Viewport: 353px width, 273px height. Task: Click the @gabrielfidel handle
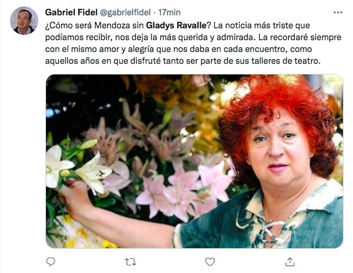[125, 12]
